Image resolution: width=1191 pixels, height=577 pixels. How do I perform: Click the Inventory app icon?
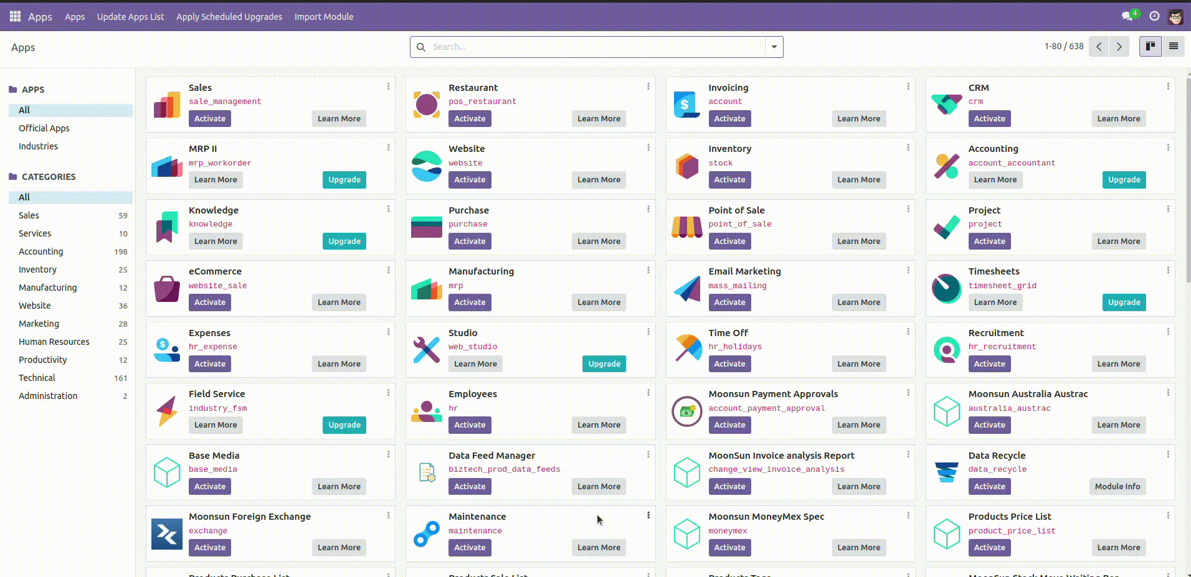(x=686, y=166)
